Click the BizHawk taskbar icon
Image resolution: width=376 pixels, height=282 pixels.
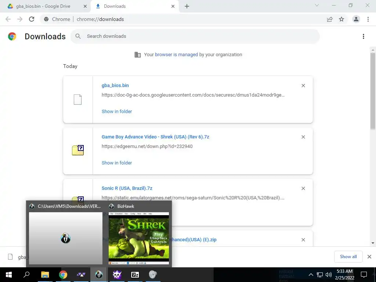pyautogui.click(x=99, y=275)
